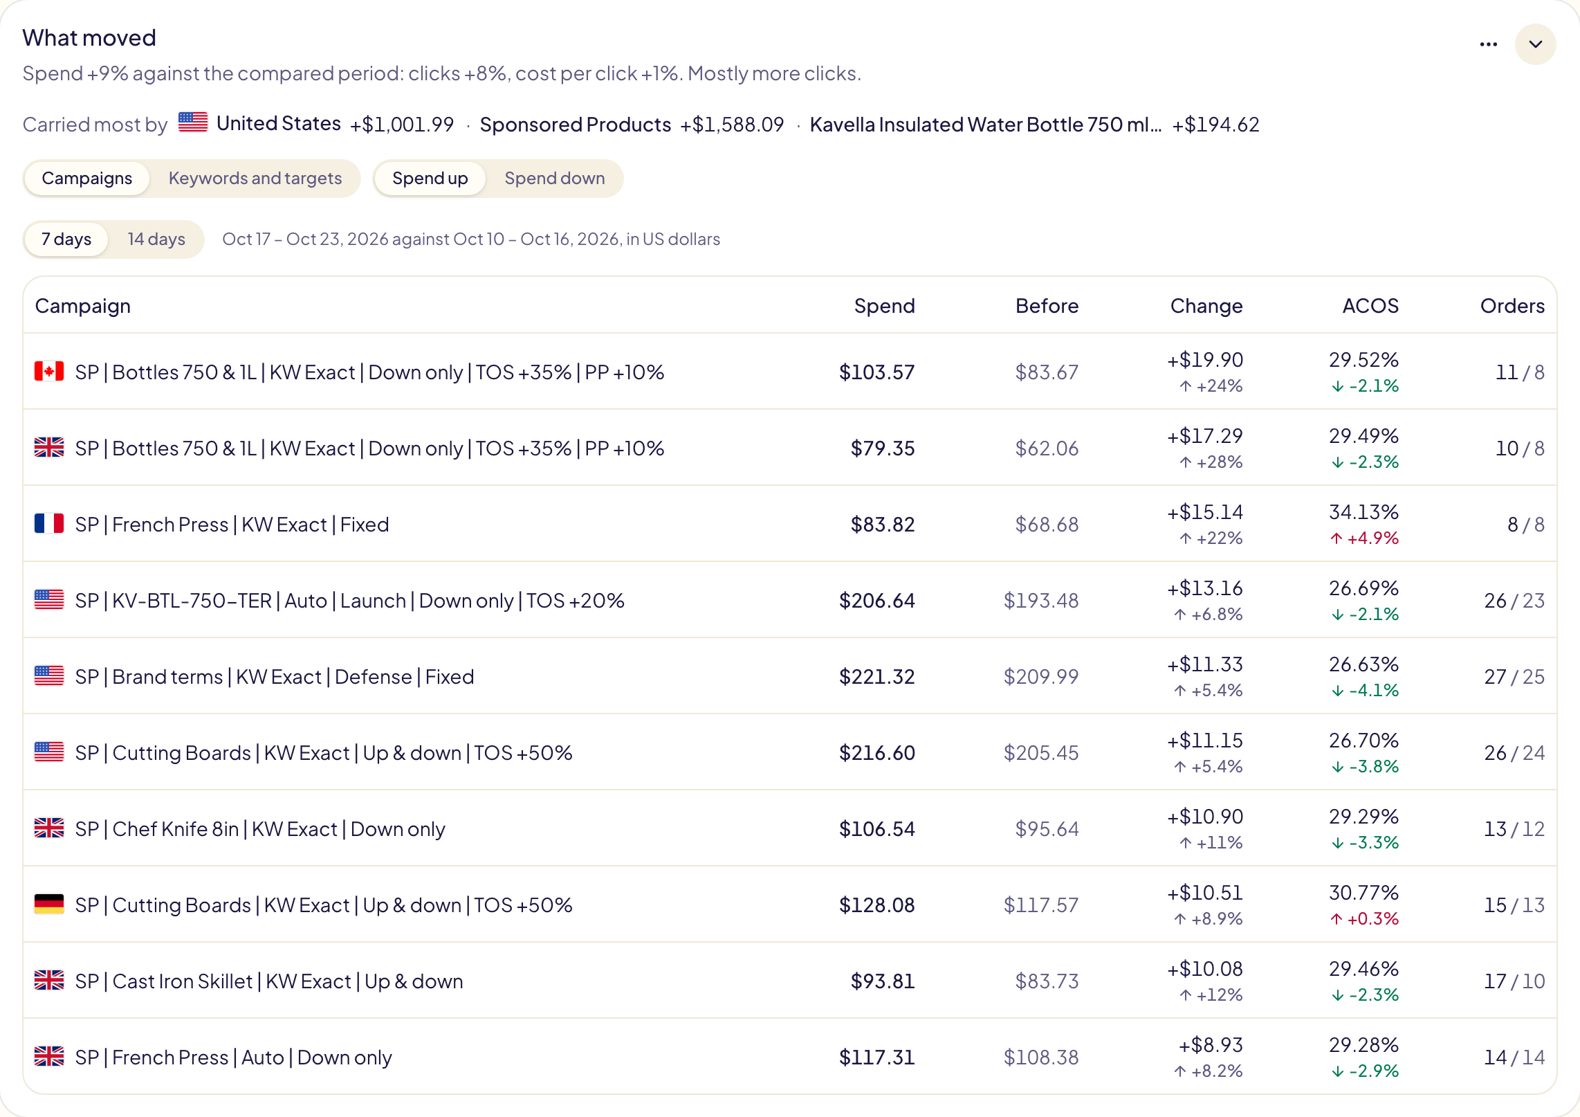Viewport: 1580px width, 1117px height.
Task: Click Germany flag on Cutting Boards row
Action: pyautogui.click(x=49, y=905)
